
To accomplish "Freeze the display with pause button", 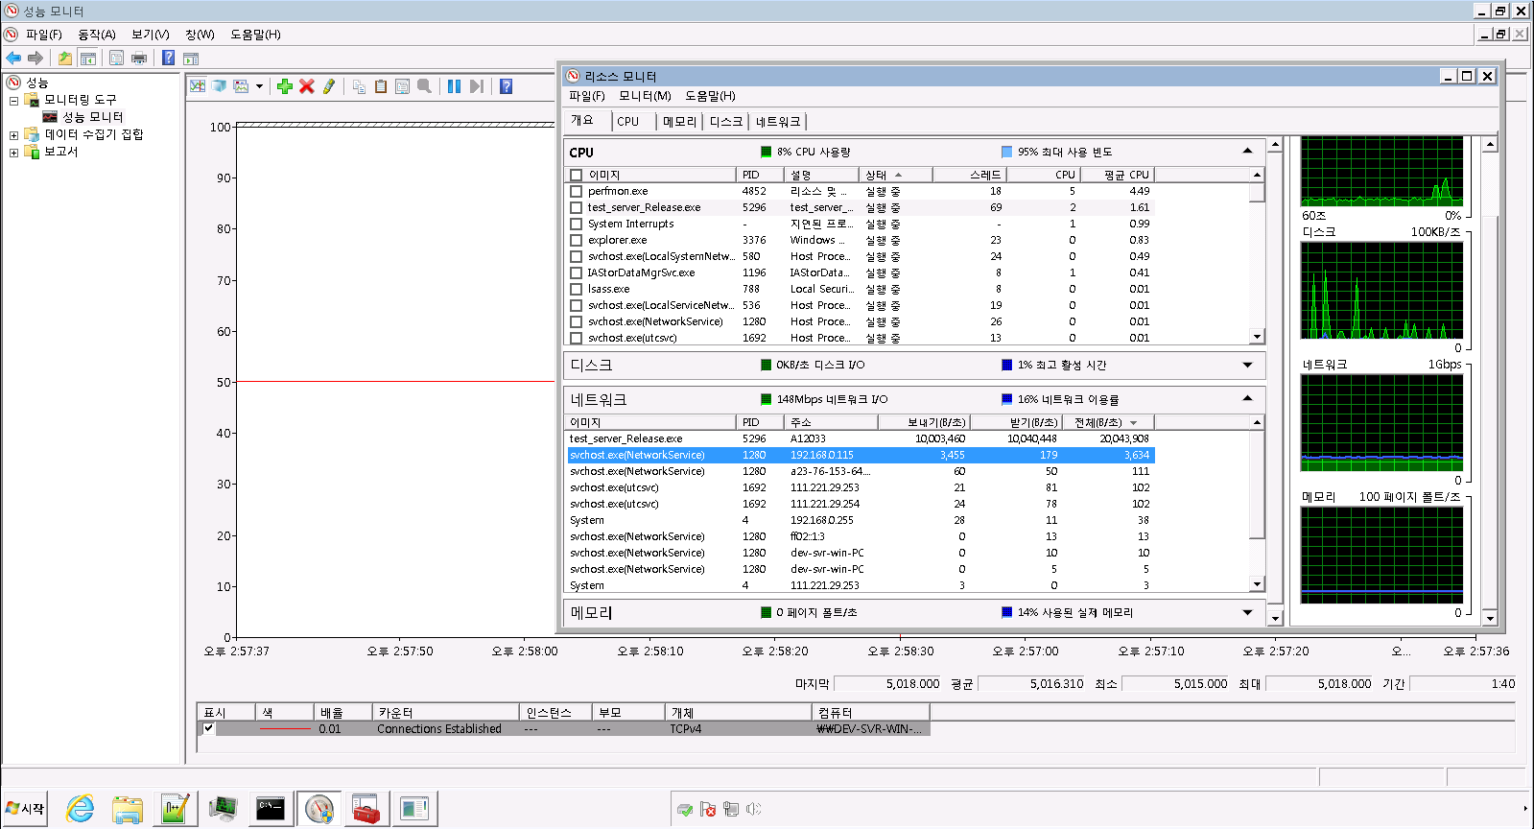I will (x=455, y=86).
